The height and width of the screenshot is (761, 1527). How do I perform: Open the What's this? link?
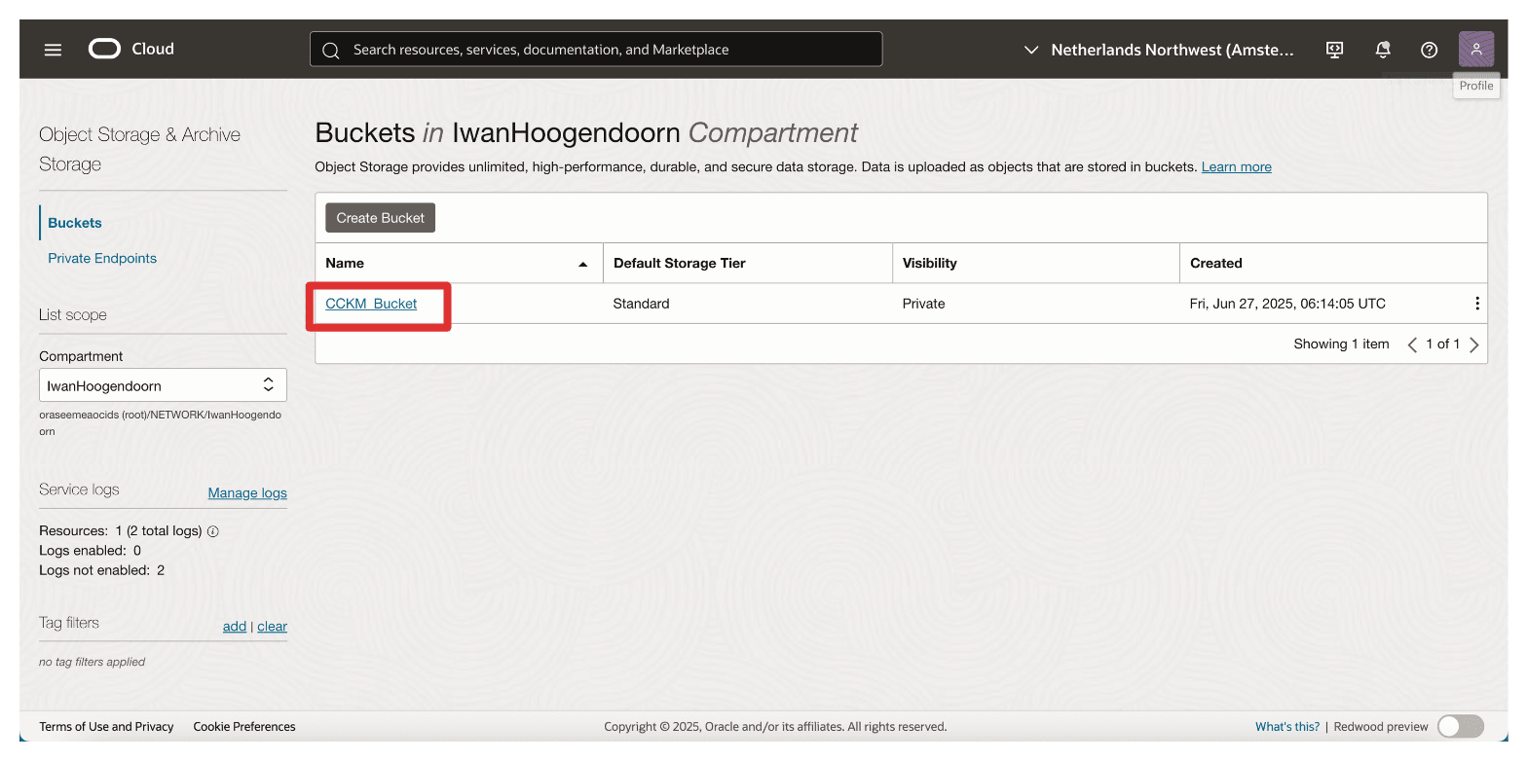click(x=1287, y=726)
